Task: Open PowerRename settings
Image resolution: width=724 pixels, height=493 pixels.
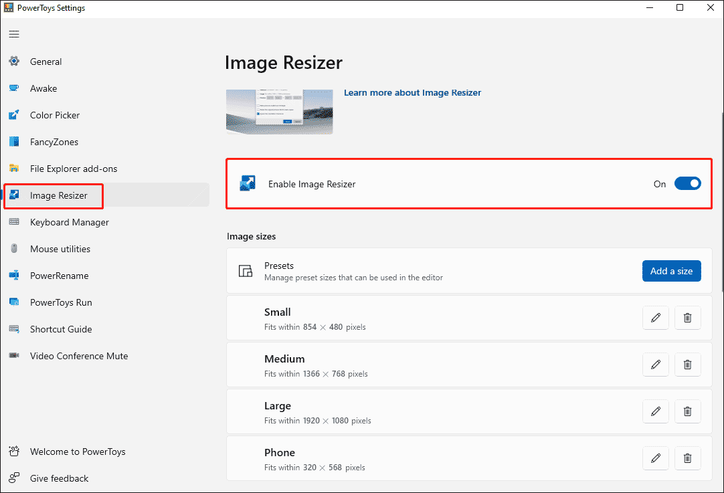Action: pyautogui.click(x=58, y=276)
